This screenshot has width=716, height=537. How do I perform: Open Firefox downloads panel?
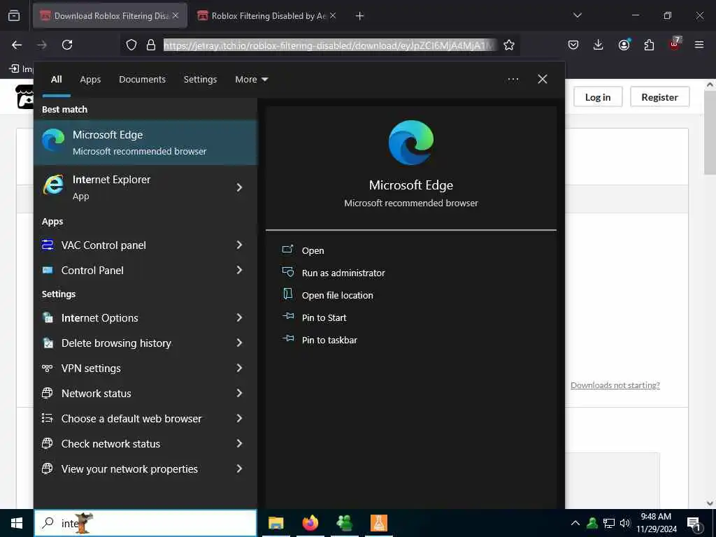pyautogui.click(x=599, y=45)
